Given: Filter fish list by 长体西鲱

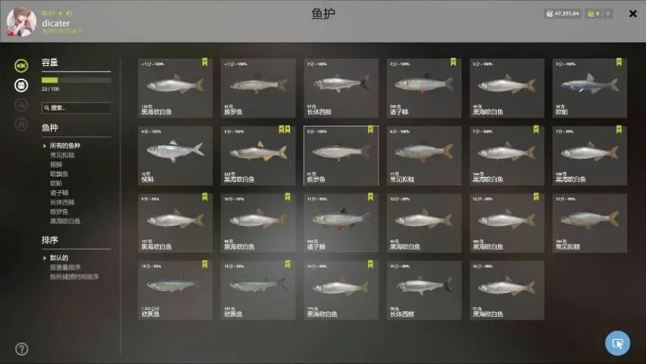Looking at the screenshot, I should (x=62, y=202).
